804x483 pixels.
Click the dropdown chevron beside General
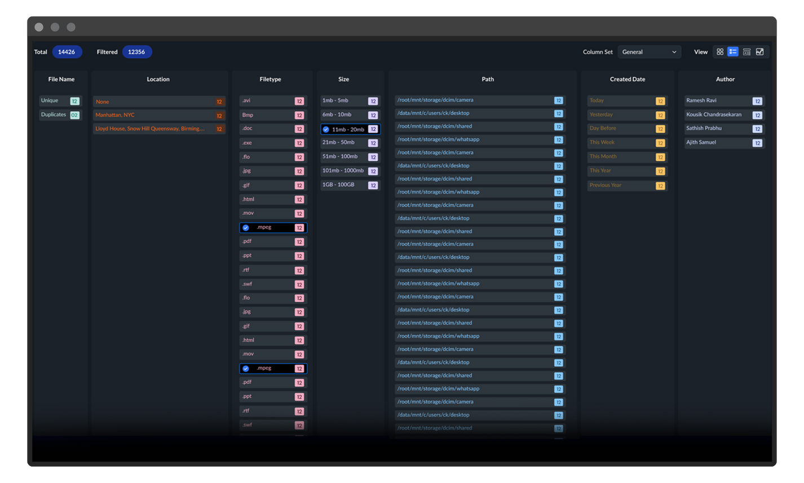pyautogui.click(x=674, y=52)
